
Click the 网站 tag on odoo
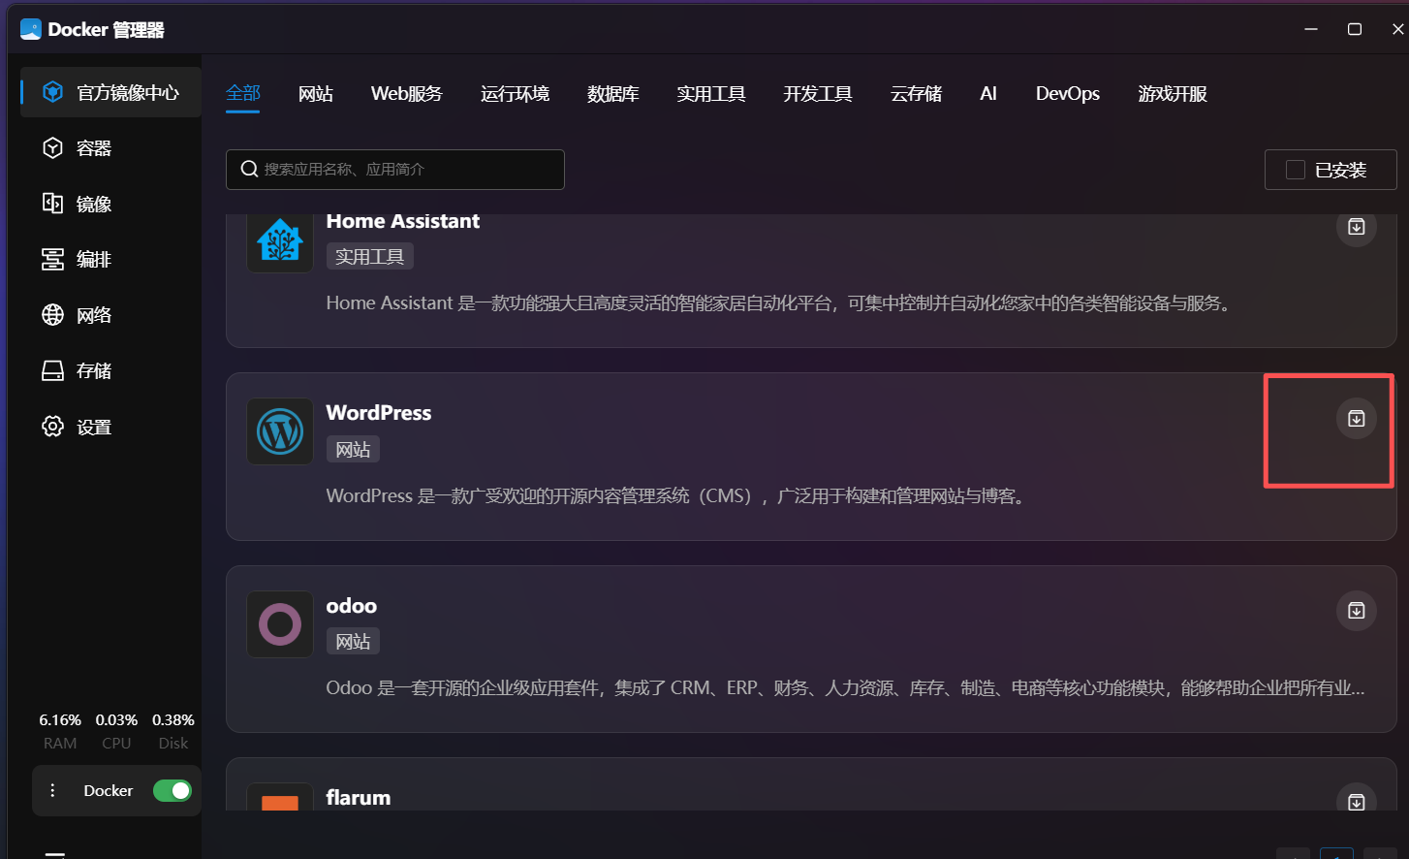tap(353, 641)
